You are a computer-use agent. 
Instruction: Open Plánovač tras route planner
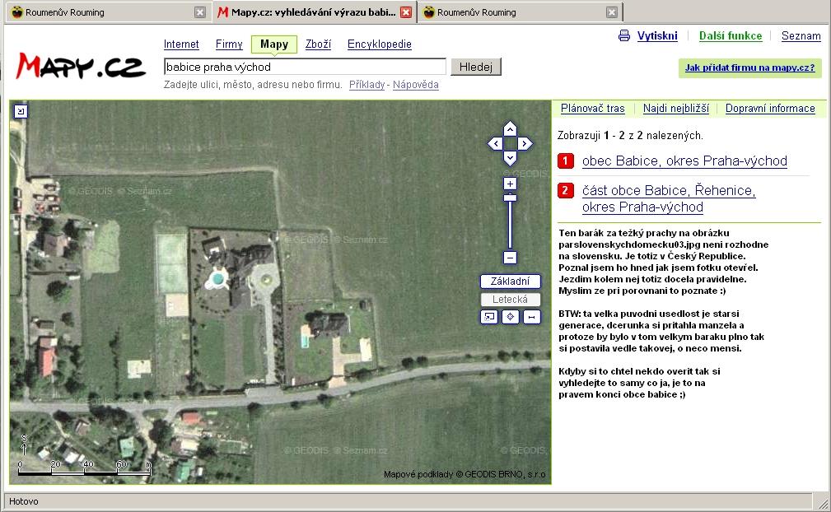point(592,109)
